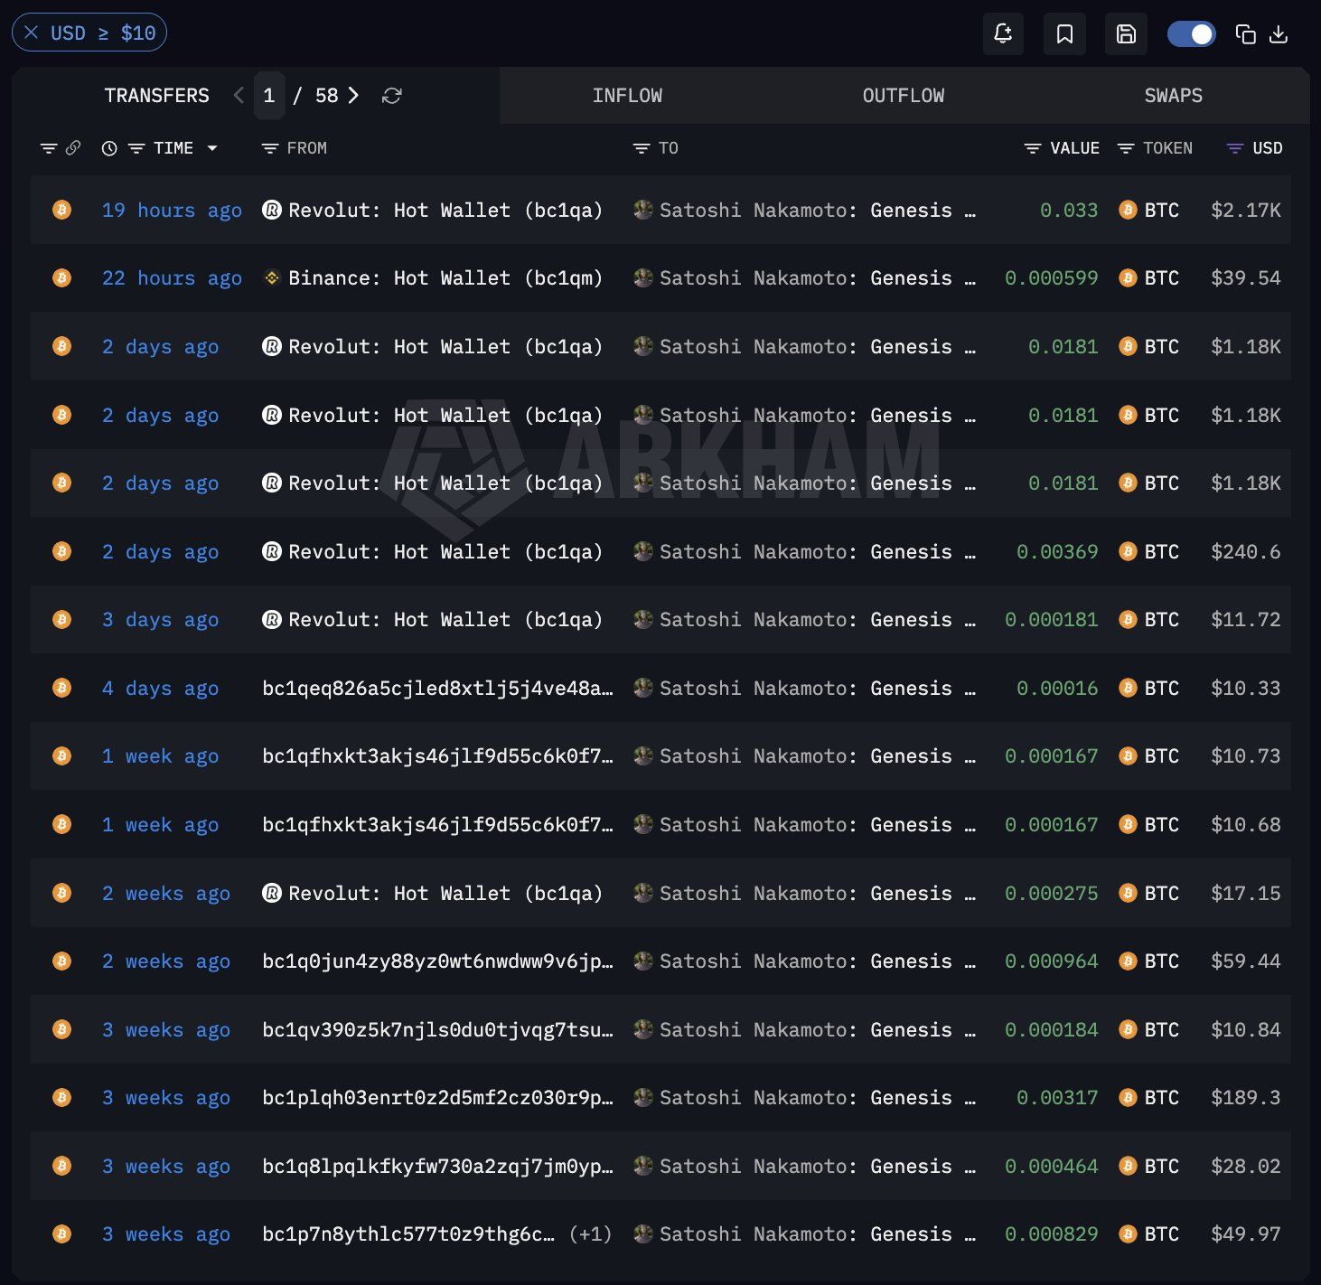1321x1285 pixels.
Task: Open the SWAPS tab
Action: click(1173, 96)
